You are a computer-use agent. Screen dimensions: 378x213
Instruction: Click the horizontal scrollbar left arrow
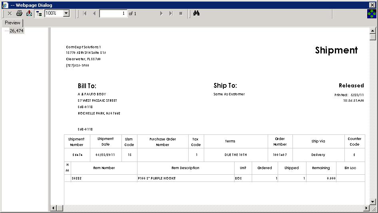point(53,208)
